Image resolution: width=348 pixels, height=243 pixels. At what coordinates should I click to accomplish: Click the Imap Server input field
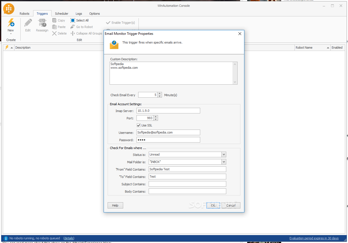click(168, 111)
